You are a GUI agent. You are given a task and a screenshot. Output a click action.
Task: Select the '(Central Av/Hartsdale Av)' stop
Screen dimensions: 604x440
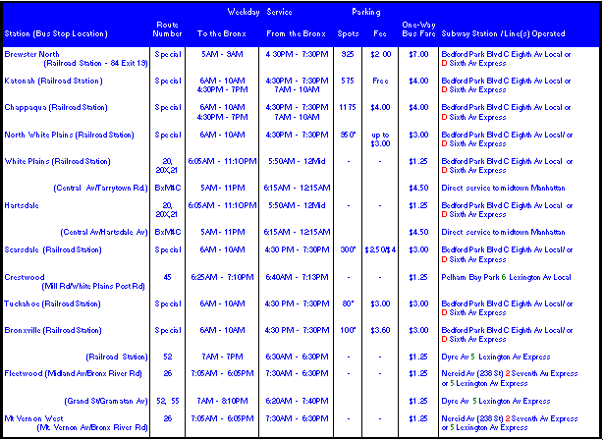(x=104, y=232)
